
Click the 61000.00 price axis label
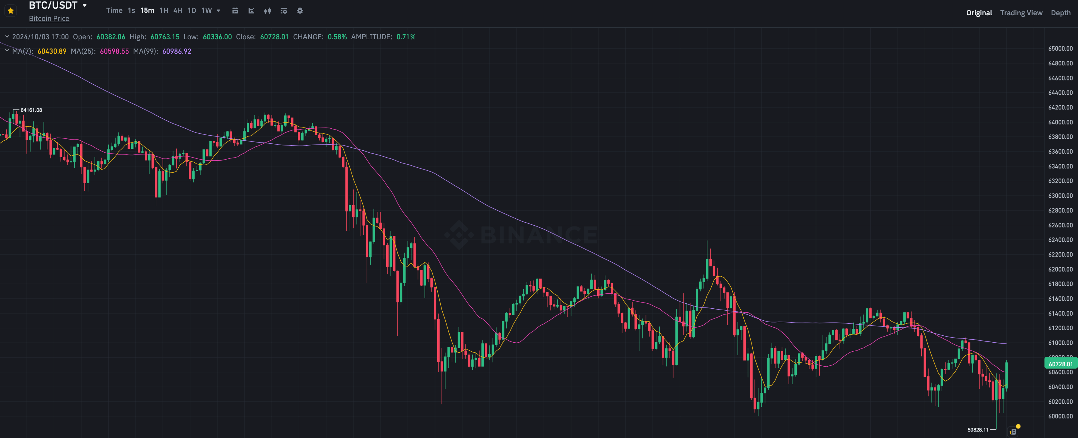click(1060, 343)
